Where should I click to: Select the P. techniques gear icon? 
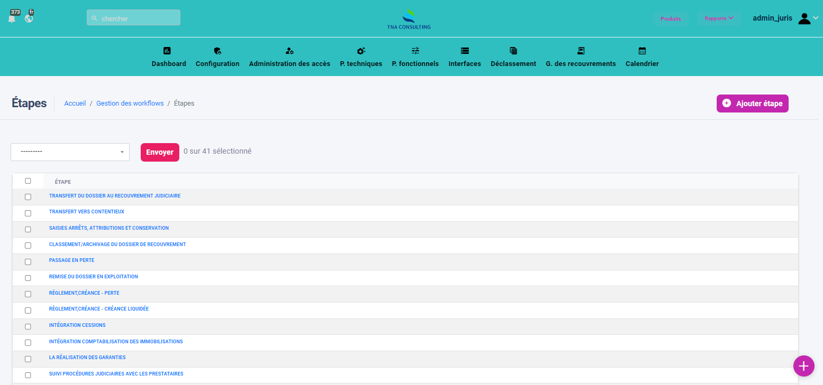pyautogui.click(x=361, y=51)
